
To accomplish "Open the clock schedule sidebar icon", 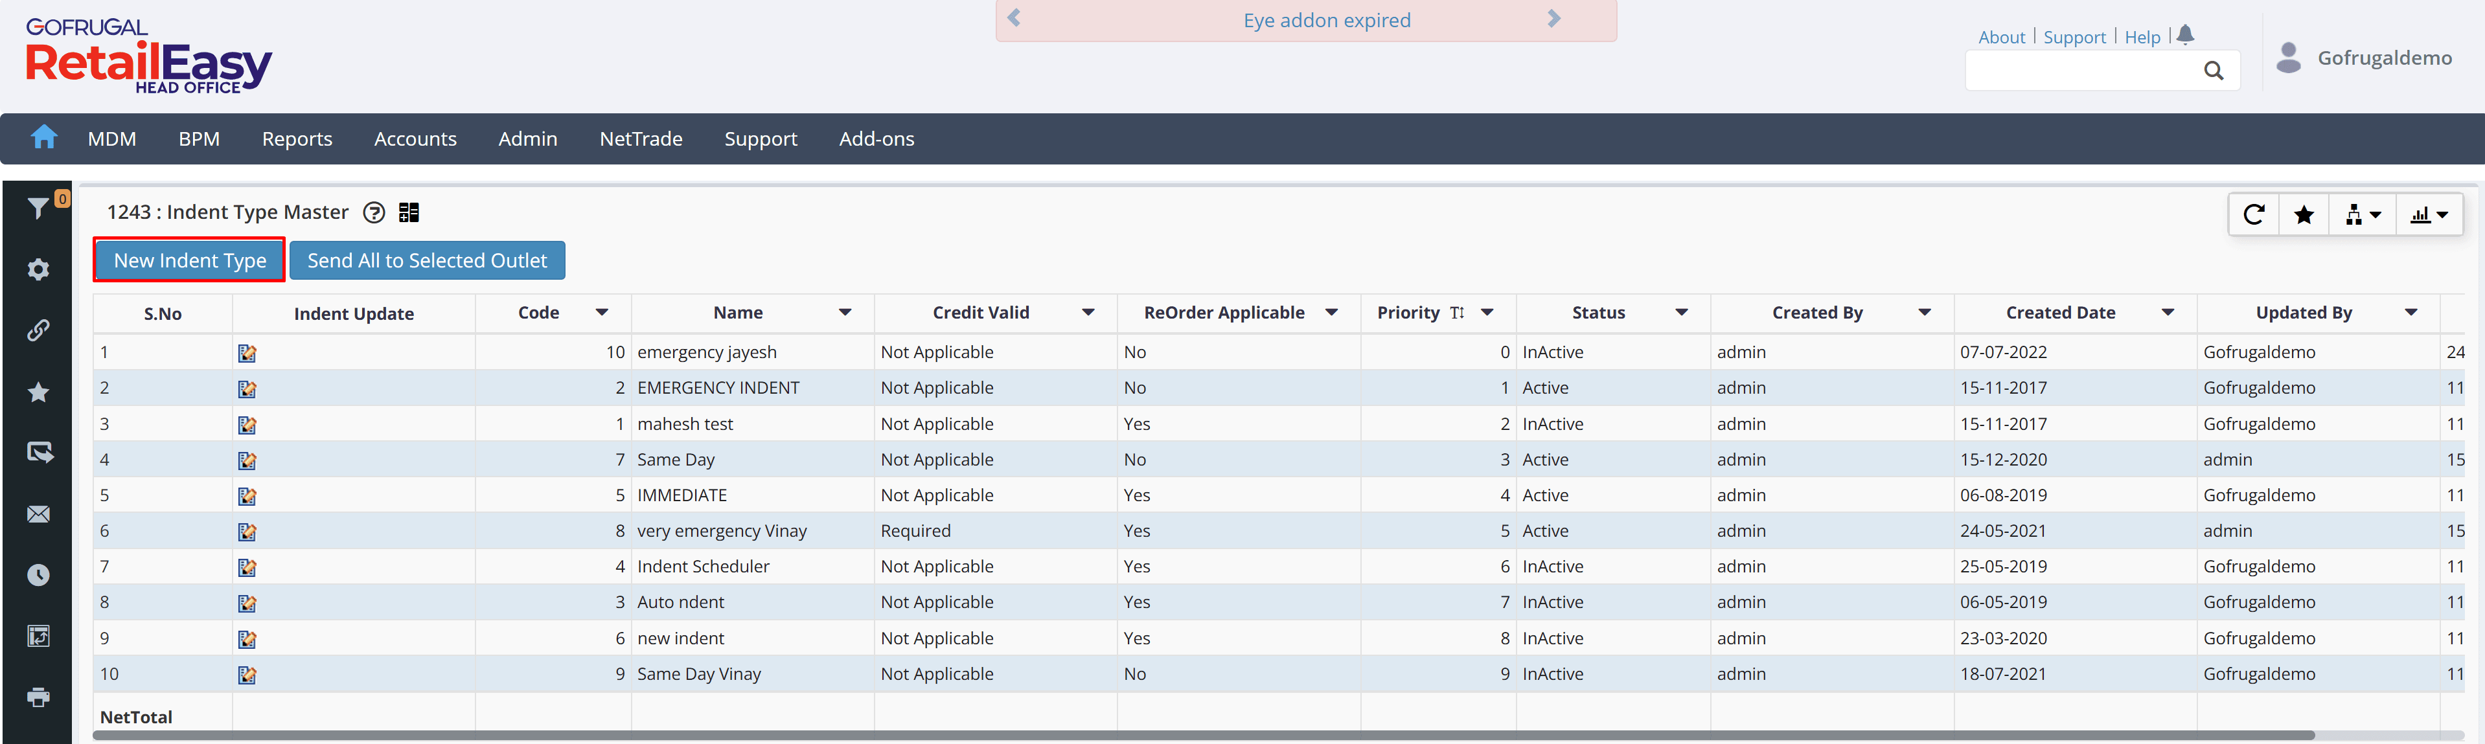I will click(x=39, y=576).
